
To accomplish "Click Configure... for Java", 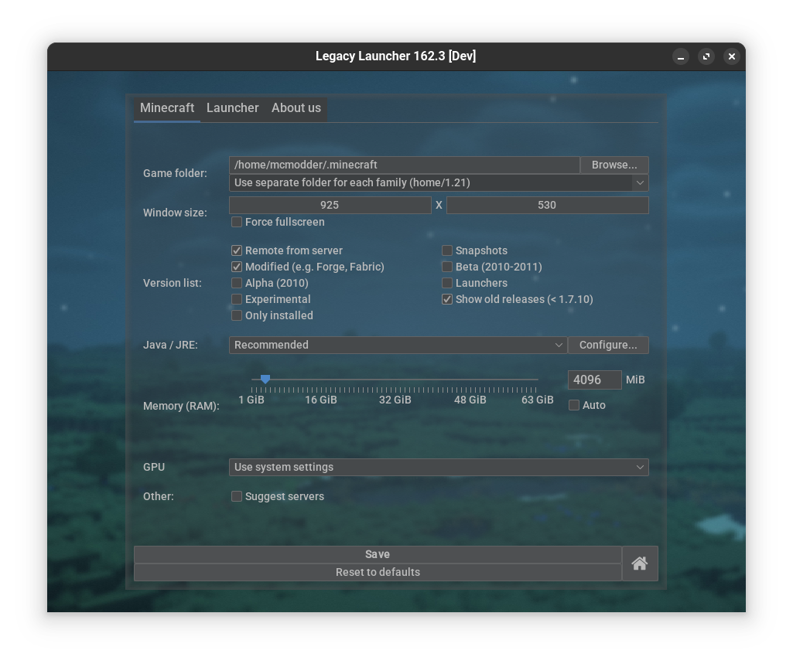I will point(608,345).
